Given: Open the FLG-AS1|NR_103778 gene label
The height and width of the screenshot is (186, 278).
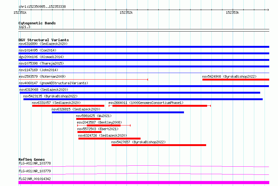Looking at the screenshot, I should [x=35, y=163].
